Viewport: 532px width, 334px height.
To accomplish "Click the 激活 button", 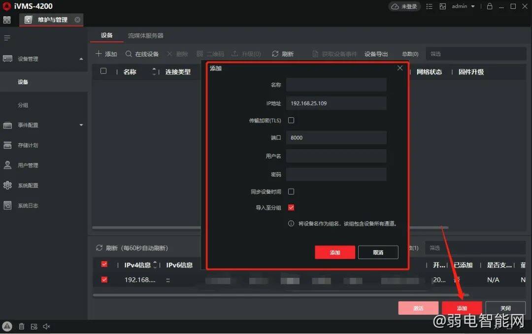I will pyautogui.click(x=418, y=308).
